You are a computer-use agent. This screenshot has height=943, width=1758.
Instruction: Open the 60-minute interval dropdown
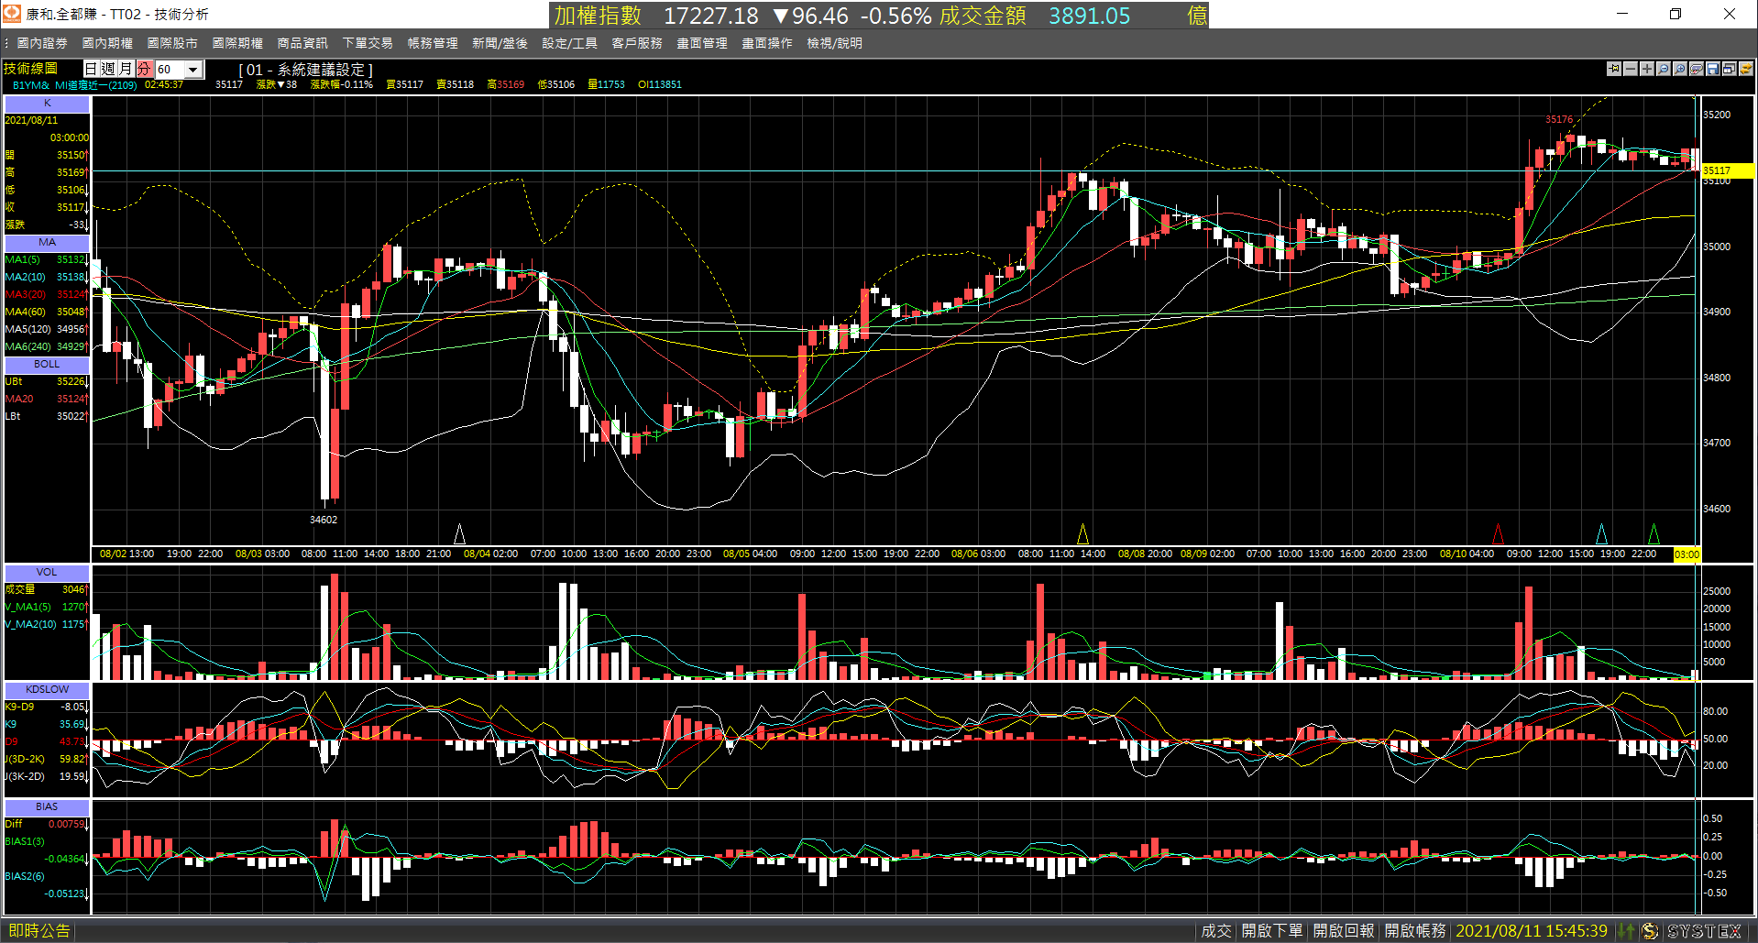192,70
